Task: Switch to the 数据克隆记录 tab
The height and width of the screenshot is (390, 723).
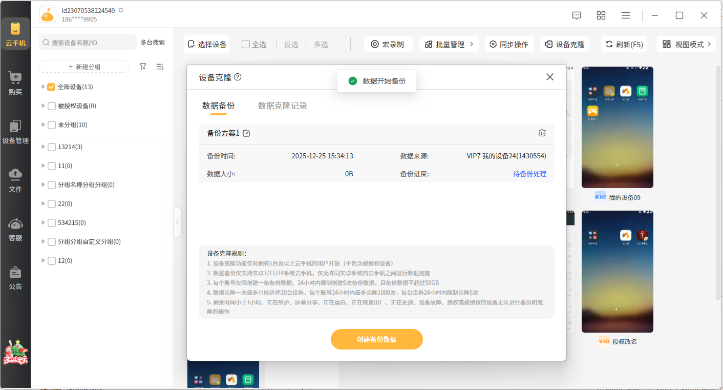Action: click(x=282, y=106)
